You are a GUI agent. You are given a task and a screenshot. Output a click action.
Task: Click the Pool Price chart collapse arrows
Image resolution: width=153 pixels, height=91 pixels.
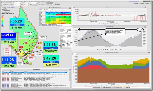point(74,7)
